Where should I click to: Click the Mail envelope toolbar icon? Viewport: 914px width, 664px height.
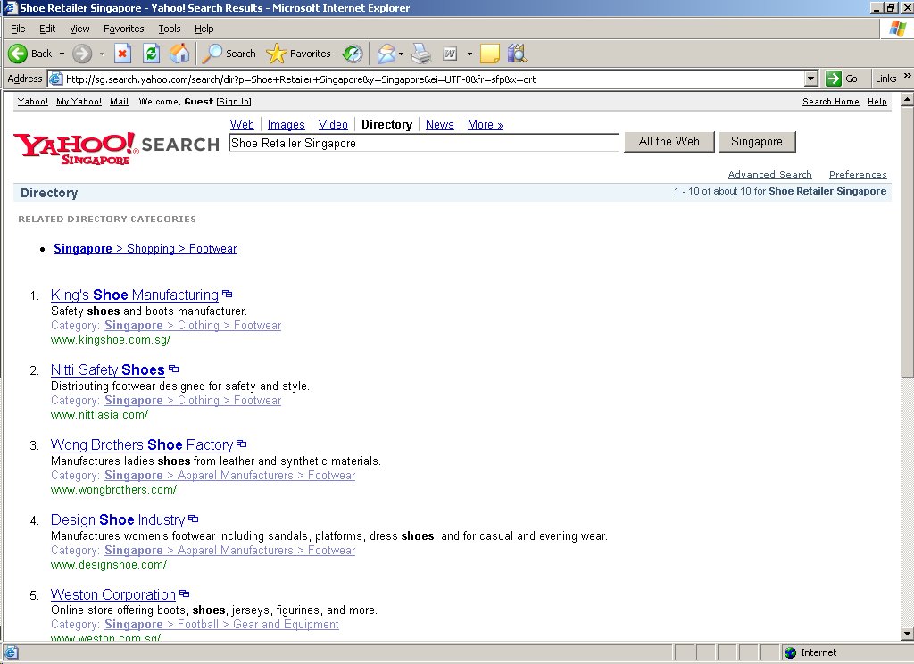(x=386, y=54)
